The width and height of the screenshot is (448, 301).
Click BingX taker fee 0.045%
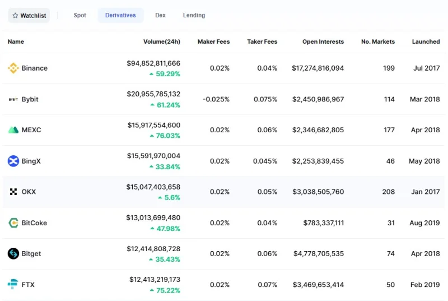pos(265,161)
